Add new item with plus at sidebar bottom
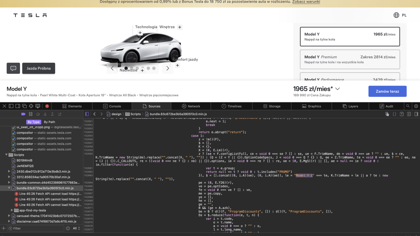This screenshot has width=420, height=236. [x=4, y=228]
